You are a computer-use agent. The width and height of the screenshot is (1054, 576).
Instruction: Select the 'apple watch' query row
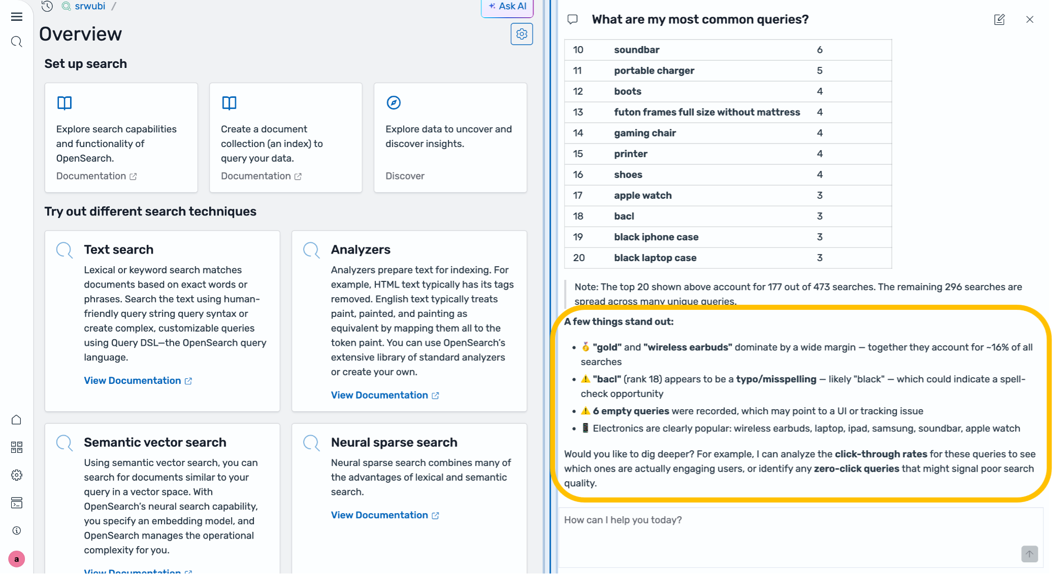click(728, 195)
